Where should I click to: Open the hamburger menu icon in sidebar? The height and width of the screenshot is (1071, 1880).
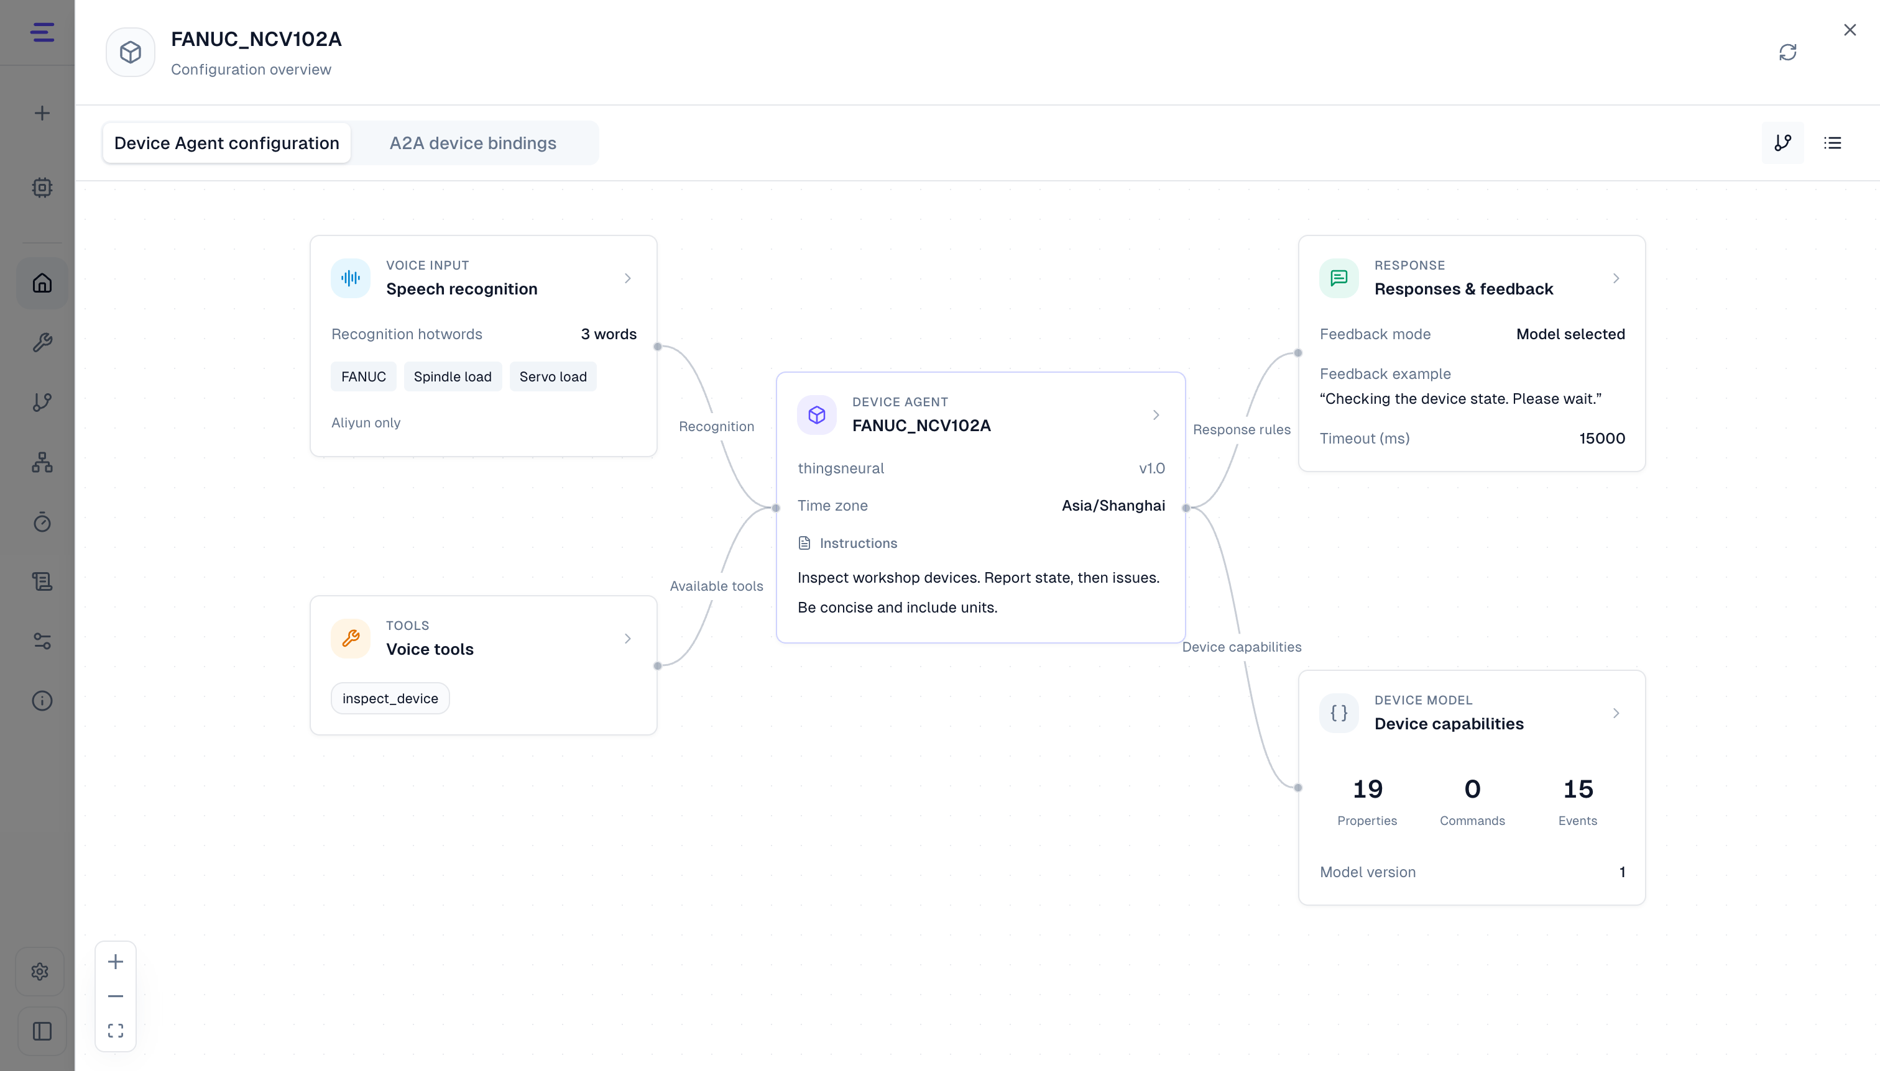click(x=42, y=32)
